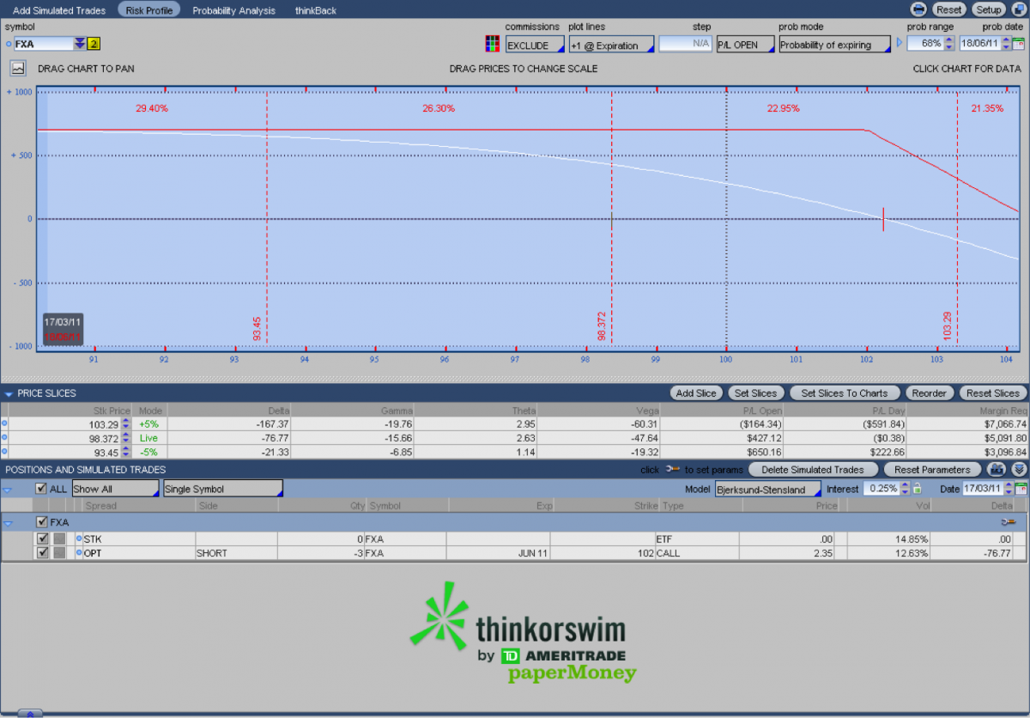The height and width of the screenshot is (718, 1030).
Task: Adjust the 103.29 stock price stepper
Action: 126,423
